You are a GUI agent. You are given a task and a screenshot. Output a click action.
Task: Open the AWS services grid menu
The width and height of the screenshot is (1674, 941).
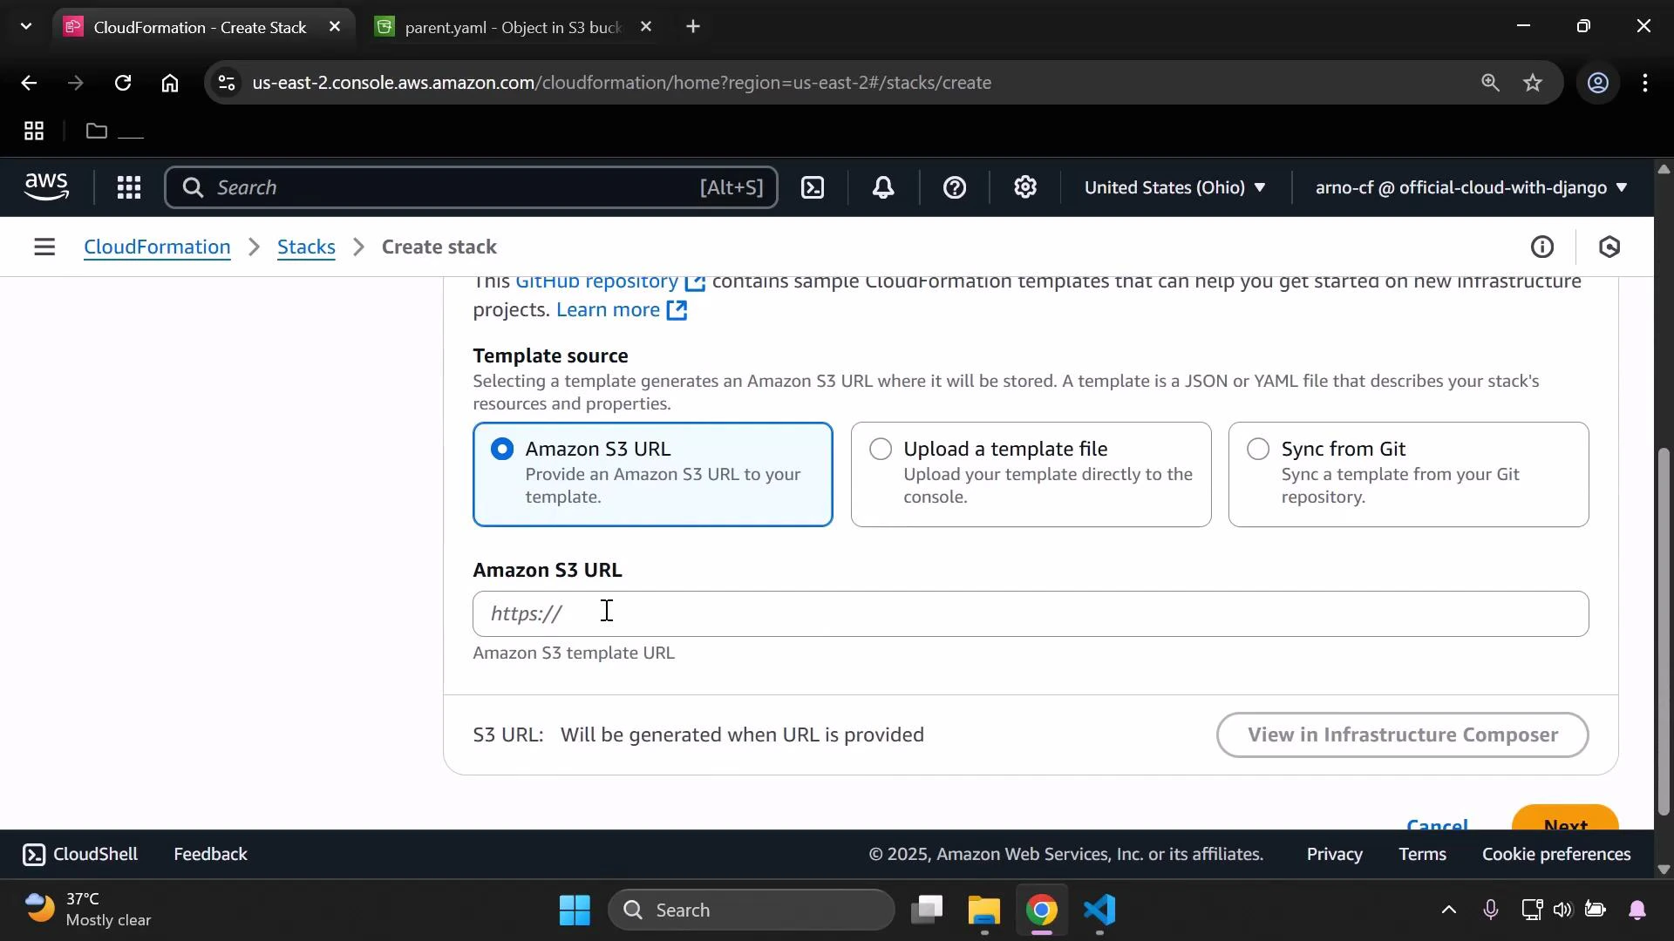pos(128,187)
